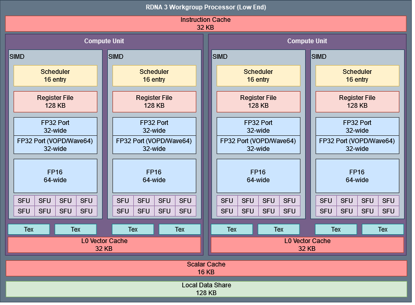Select the Local Data Share 128 KB block
Viewport: 415px width, 305px height.
tap(206, 289)
